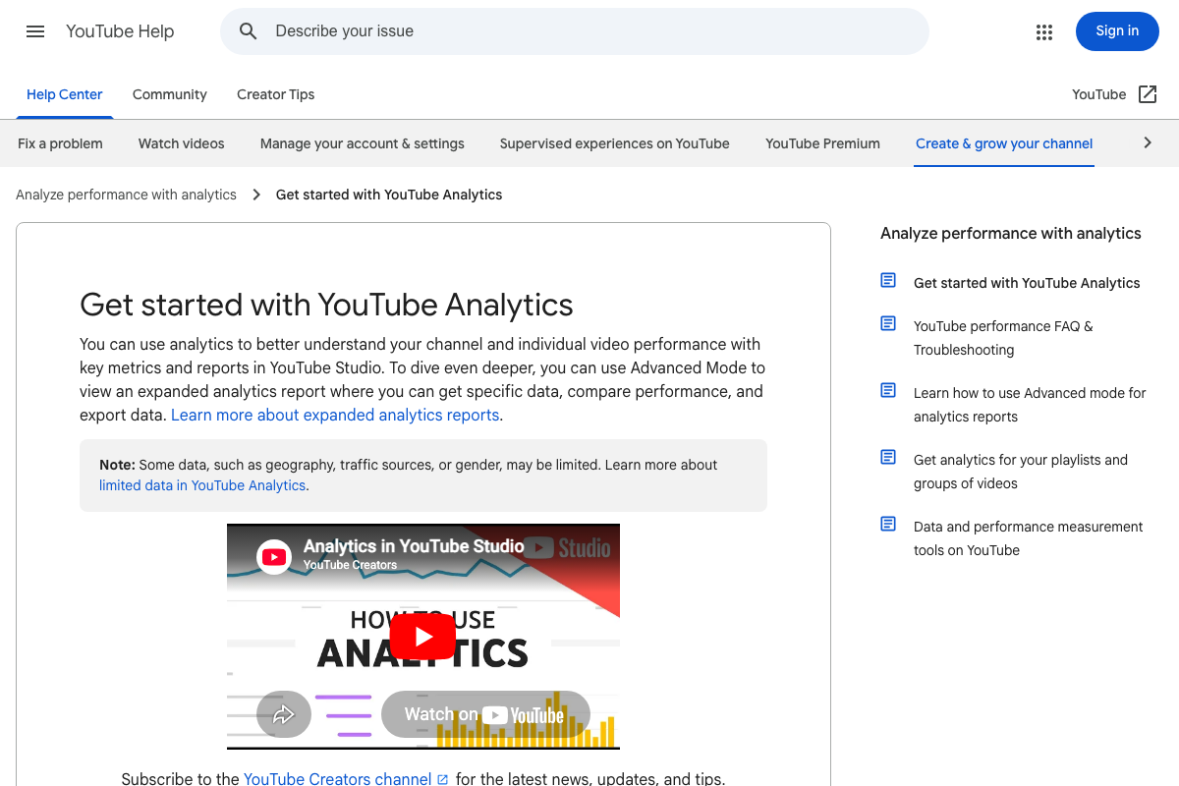Click the sidebar heading Analyze performance with analytics
The width and height of the screenshot is (1179, 786).
coord(1011,233)
